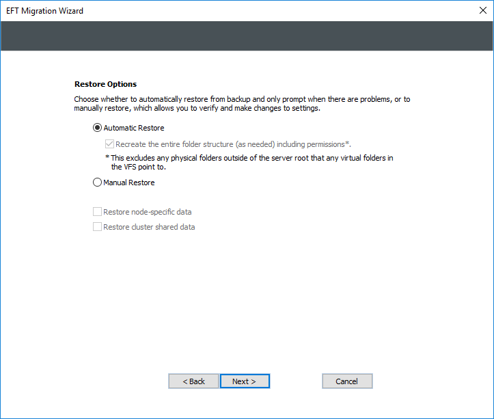Screen dimensions: 494x419
Task: Enable the Restore node-specific data checkbox
Action: (98, 212)
